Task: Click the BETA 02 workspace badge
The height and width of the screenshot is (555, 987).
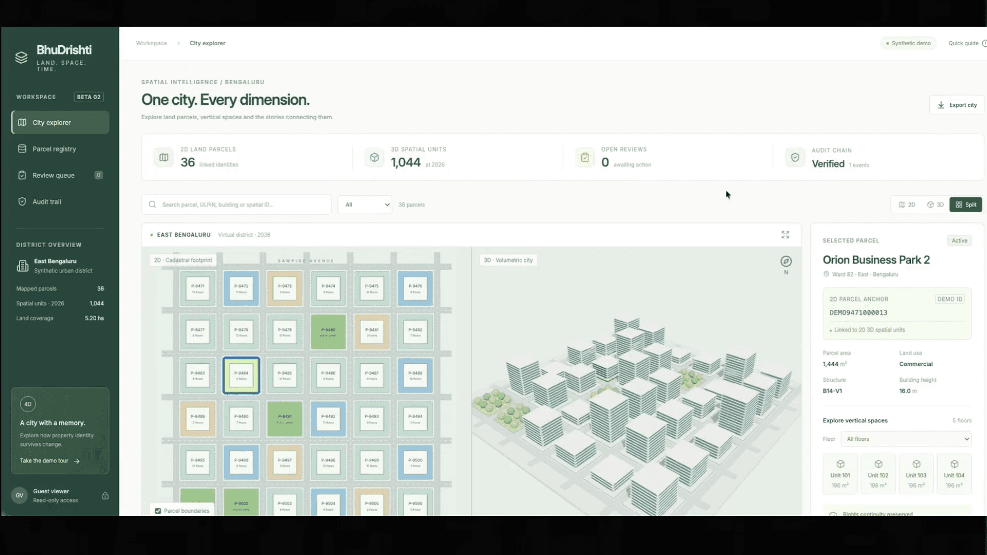Action: coord(89,97)
